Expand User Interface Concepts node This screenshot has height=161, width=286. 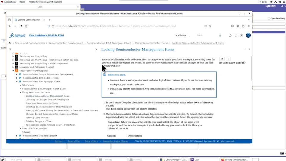[x=20, y=129]
